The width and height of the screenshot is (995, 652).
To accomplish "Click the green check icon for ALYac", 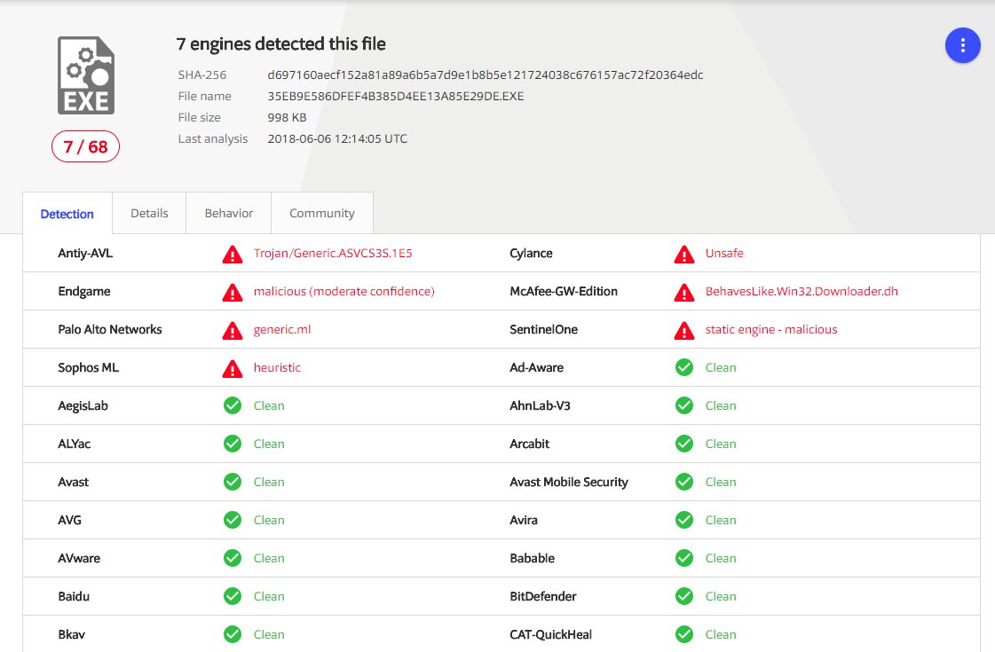I will coord(233,444).
